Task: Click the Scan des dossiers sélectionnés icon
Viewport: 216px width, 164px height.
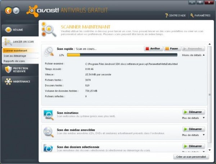Action: 49,148
